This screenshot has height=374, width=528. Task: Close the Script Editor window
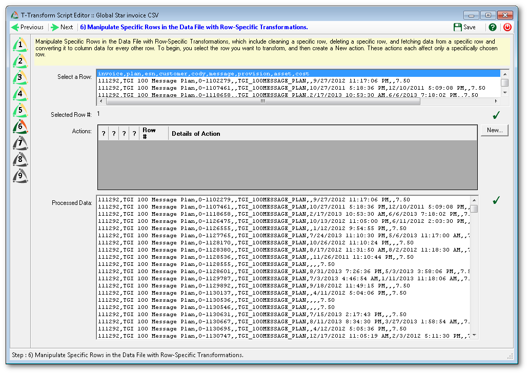[x=505, y=15]
